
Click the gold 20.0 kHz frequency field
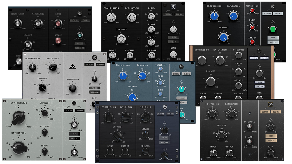(x=277, y=111)
